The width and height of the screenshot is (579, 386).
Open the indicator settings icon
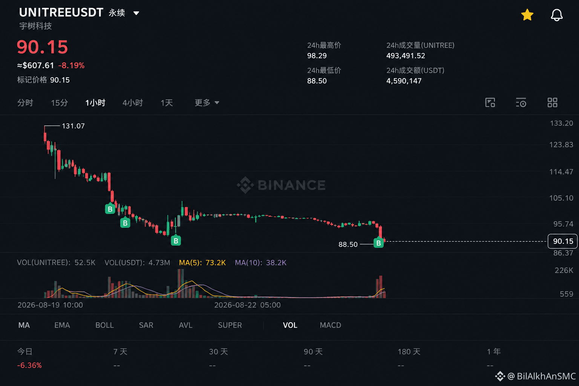pyautogui.click(x=521, y=103)
